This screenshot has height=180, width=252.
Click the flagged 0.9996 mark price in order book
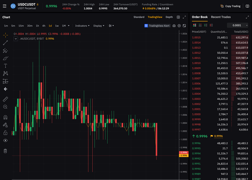[x=218, y=136]
